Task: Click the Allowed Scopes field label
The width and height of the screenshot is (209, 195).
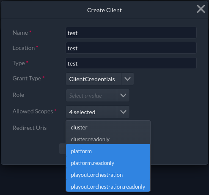Action: [x=33, y=111]
